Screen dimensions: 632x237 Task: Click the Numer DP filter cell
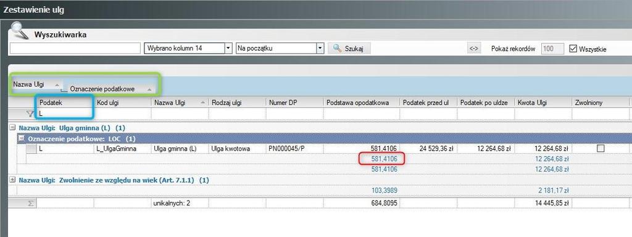click(x=295, y=114)
